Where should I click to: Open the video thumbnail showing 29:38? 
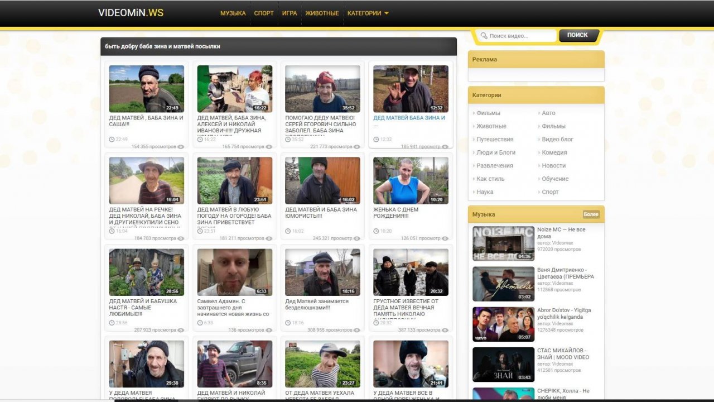146,364
